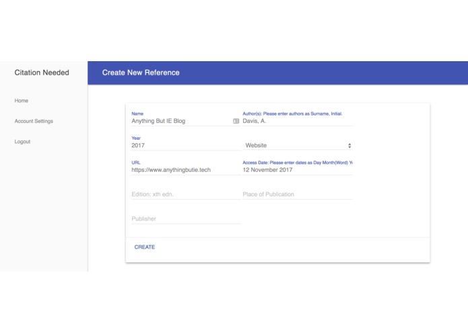
Task: Open the Website reference type dropdown
Action: (x=297, y=145)
